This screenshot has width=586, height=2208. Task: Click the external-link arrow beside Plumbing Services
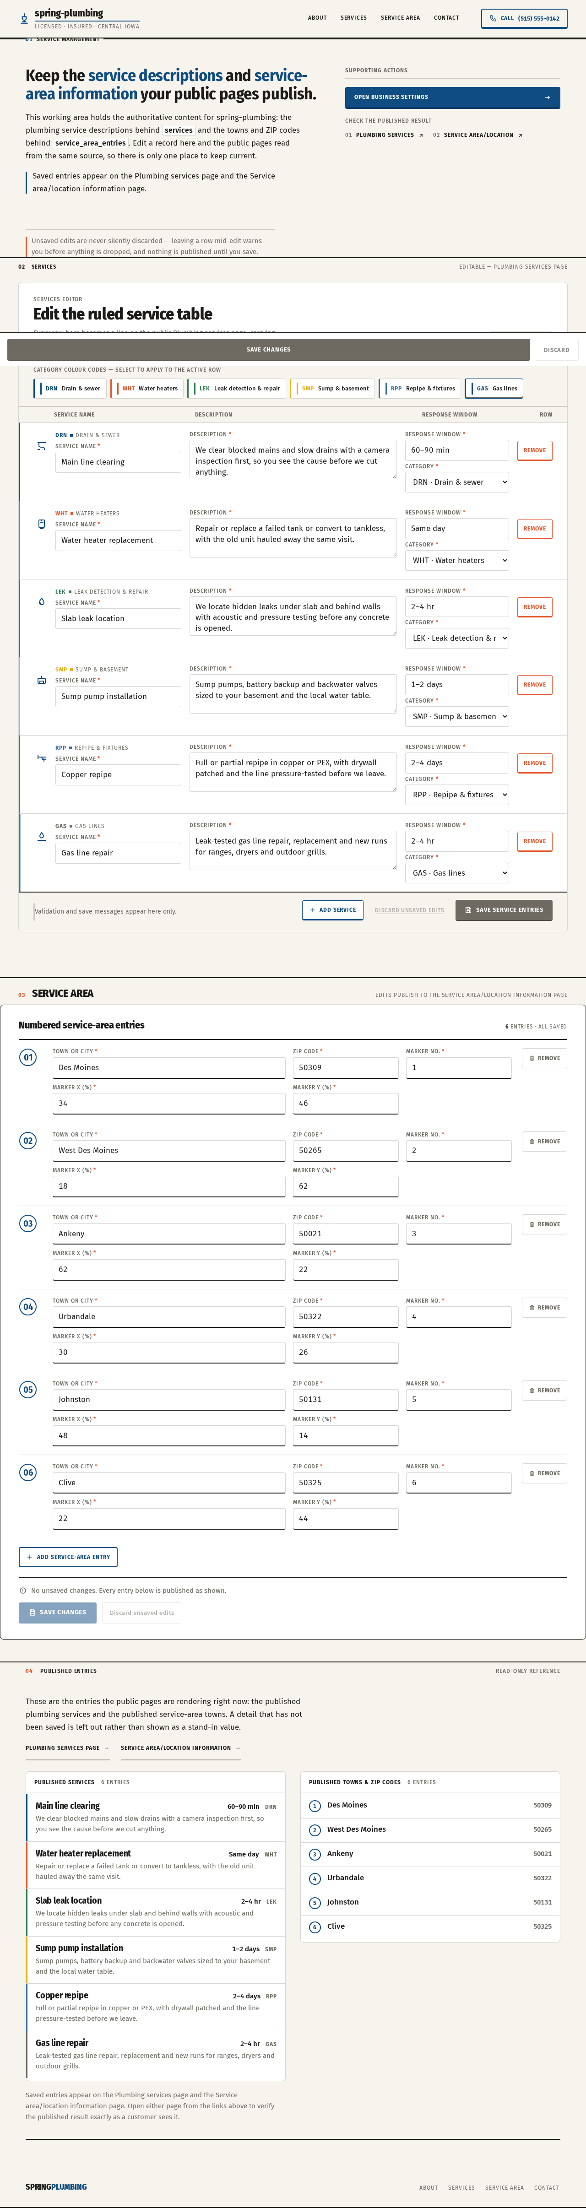(x=421, y=135)
